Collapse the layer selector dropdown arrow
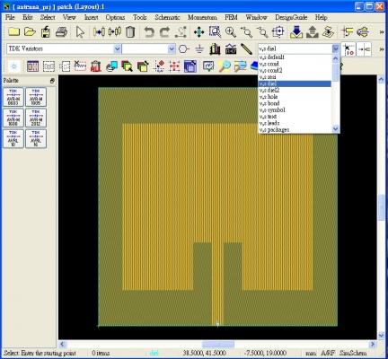The image size is (388, 359). point(335,48)
